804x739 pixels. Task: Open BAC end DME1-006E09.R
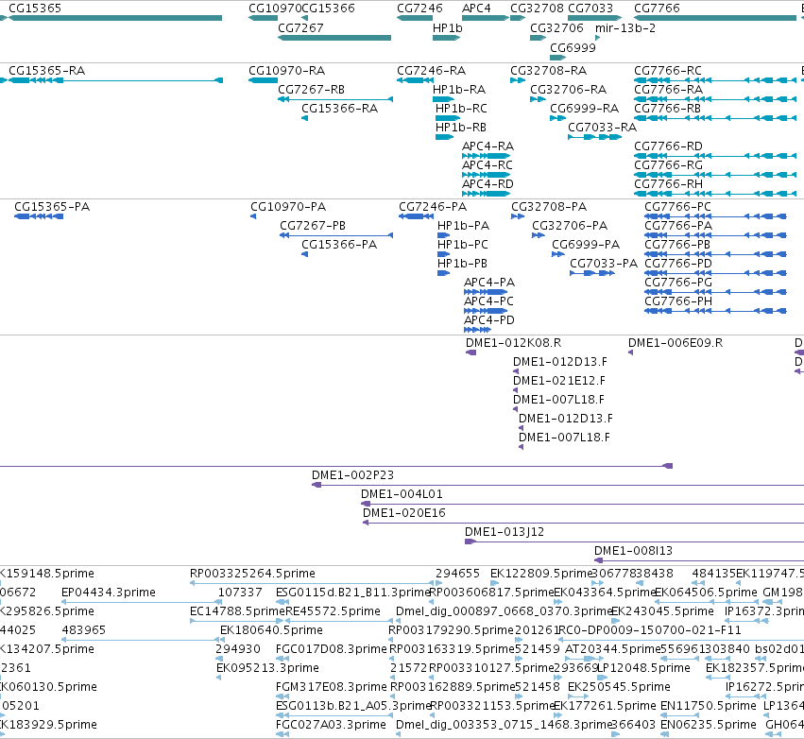[631, 352]
